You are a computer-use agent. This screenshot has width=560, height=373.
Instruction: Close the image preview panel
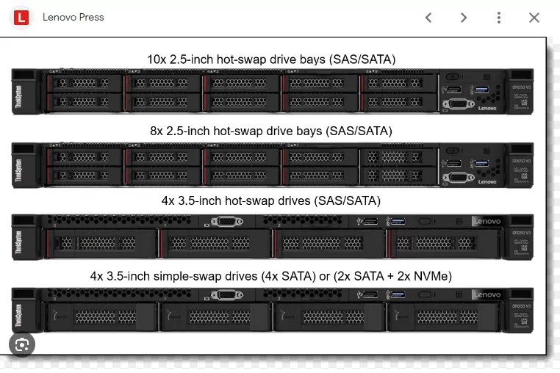tap(534, 18)
